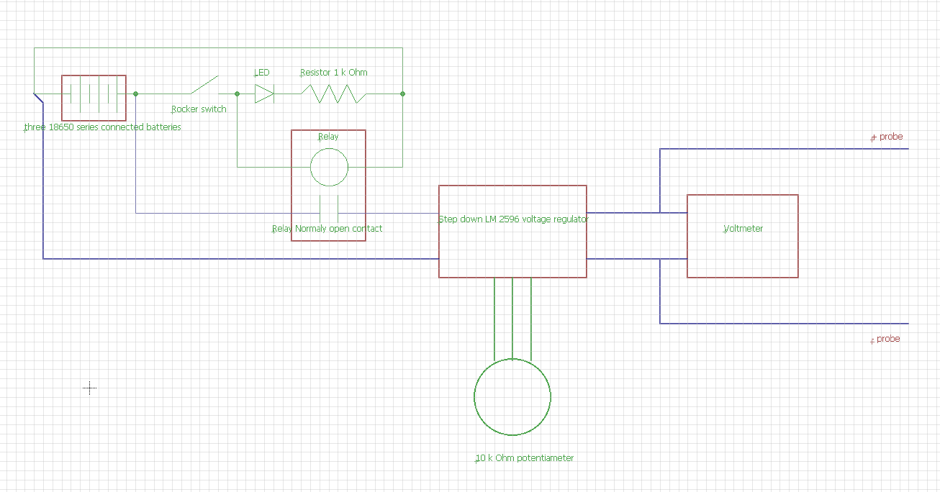Click the three 18650 series connected batteries label
Image resolution: width=940 pixels, height=492 pixels.
point(103,127)
